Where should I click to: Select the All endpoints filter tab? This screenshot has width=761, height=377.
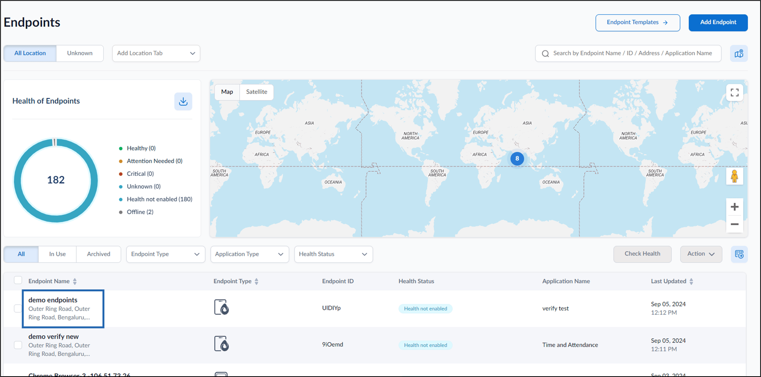tap(21, 254)
